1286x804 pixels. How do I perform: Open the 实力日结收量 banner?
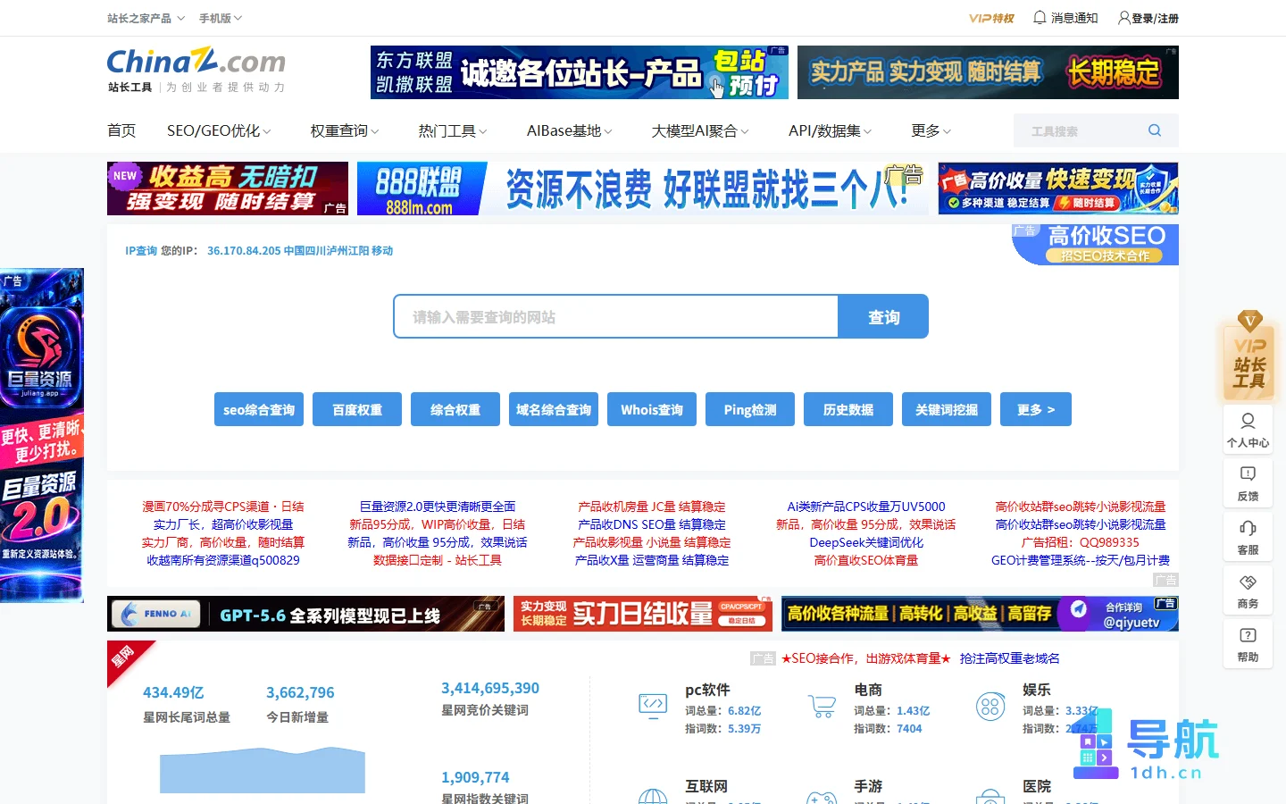(643, 614)
